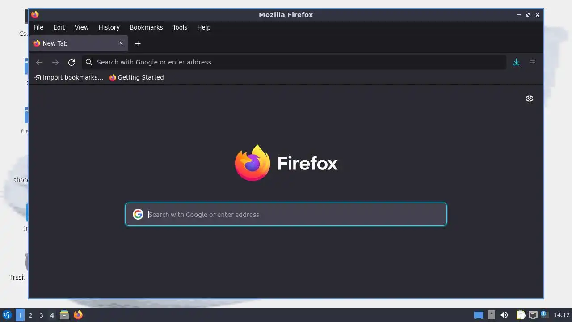Click the Google icon in search box

click(x=138, y=214)
